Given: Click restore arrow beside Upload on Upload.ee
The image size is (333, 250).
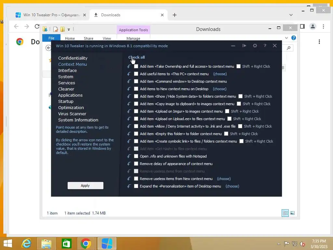Looking at the screenshot, I should [x=129, y=118].
